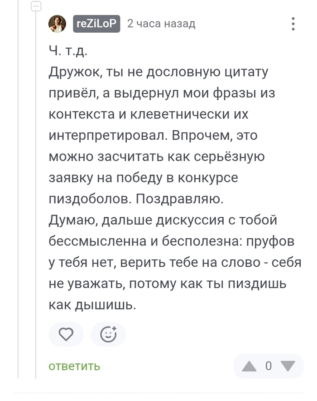Click the comment rating count of 0

tap(269, 366)
